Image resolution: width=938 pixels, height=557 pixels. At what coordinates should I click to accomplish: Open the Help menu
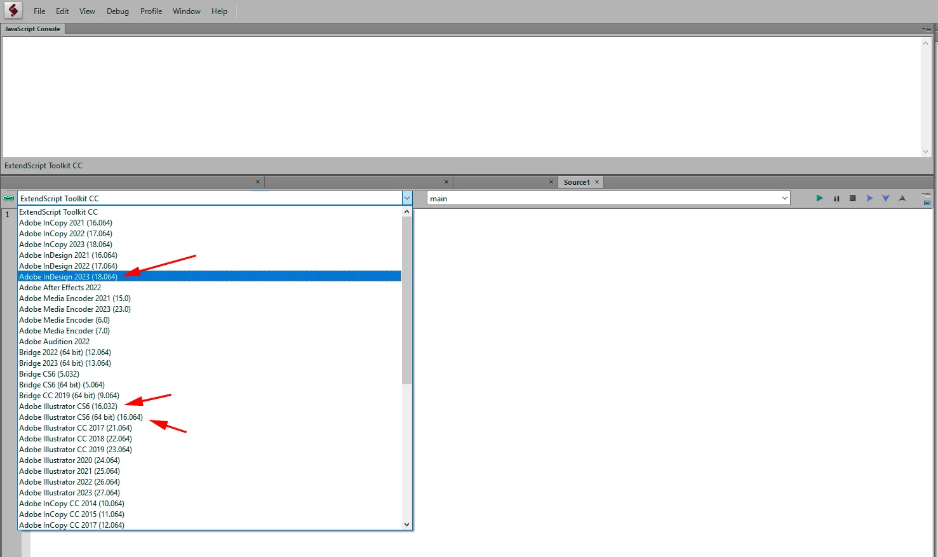click(x=219, y=11)
